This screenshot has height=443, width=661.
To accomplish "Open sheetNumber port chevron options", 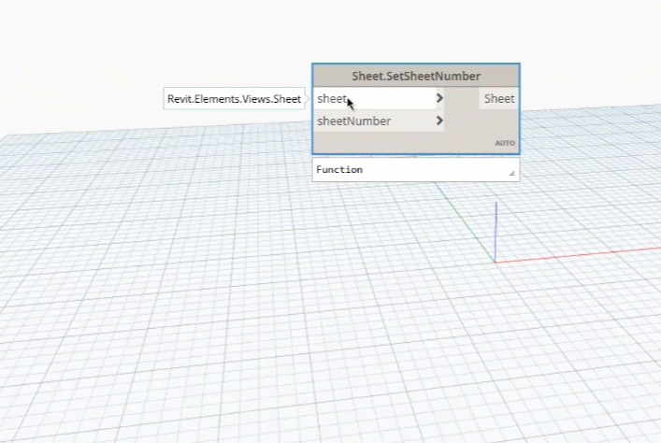I will [439, 121].
